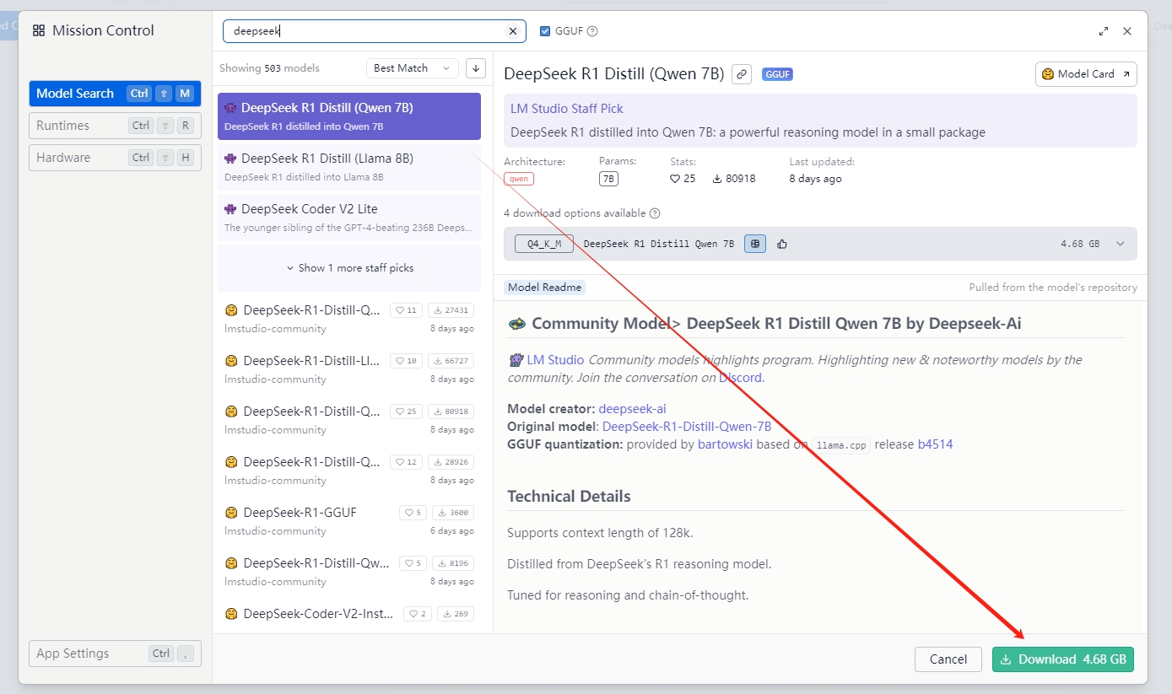This screenshot has height=694, width=1172.
Task: Open the Model Card page
Action: (1086, 74)
